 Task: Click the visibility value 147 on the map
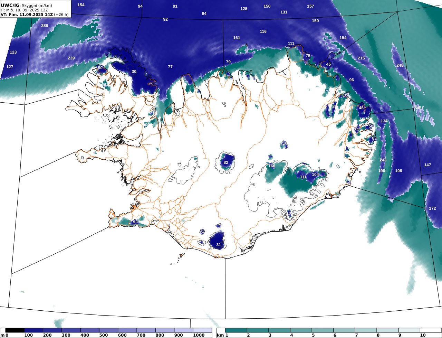click(x=427, y=165)
